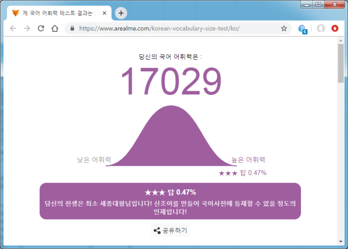Screen dimensions: 348x249
Task: Click the purple result banner text
Action: 170,201
